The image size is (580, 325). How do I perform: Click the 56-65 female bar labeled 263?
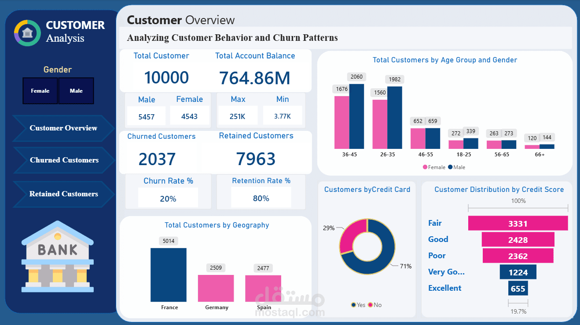click(x=494, y=144)
